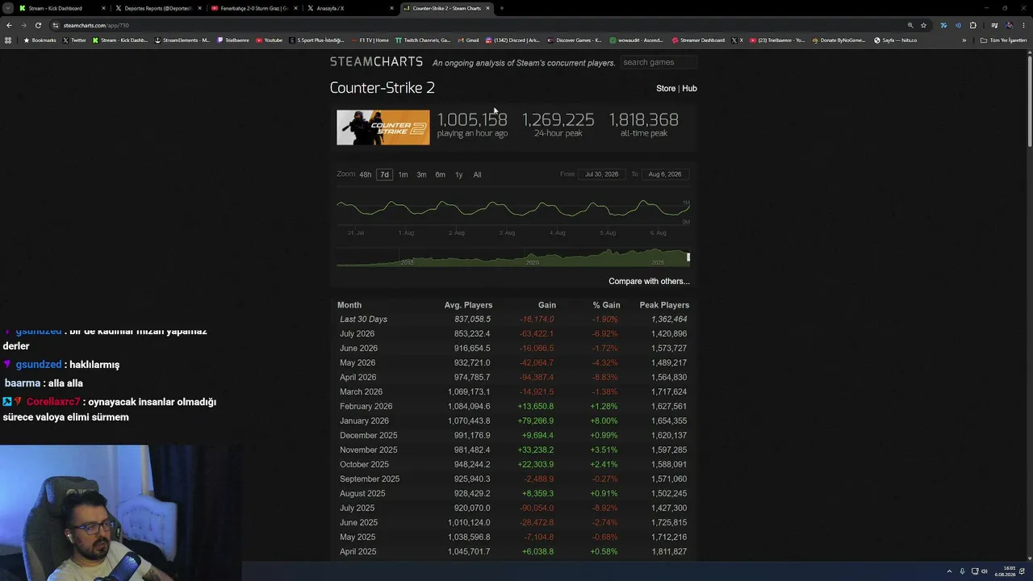Set chart zoom to All

click(x=477, y=174)
